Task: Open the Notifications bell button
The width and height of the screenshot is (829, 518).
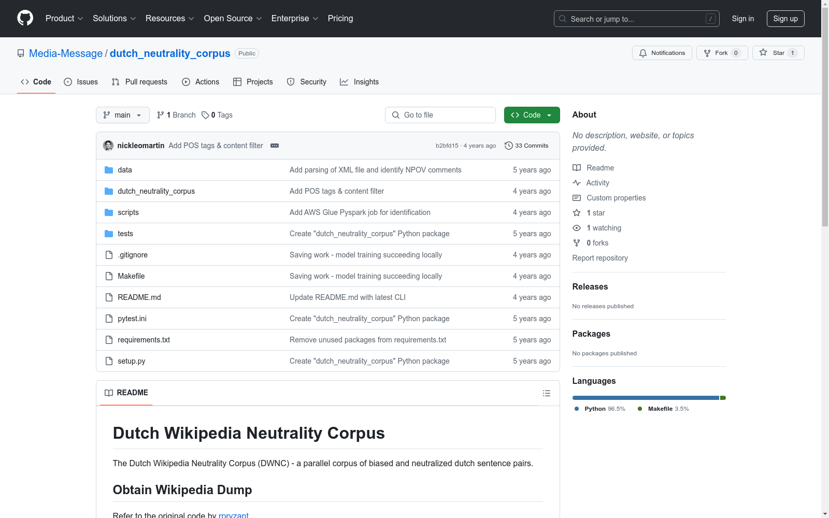Action: (662, 53)
